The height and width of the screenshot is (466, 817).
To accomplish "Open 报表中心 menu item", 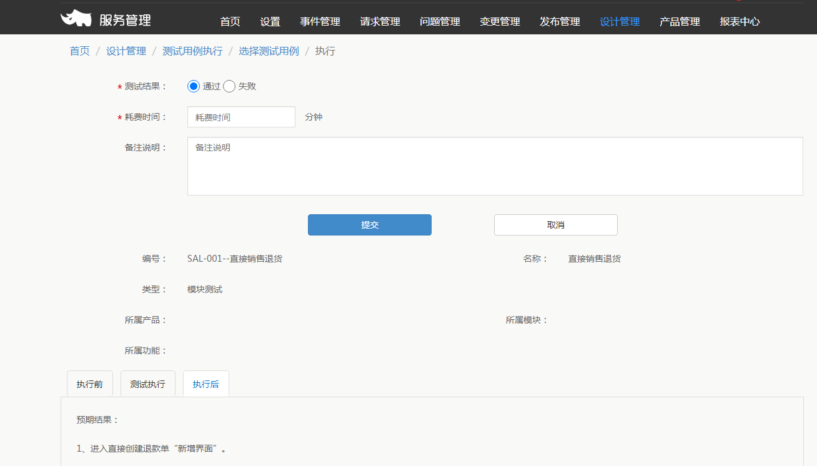I will (x=740, y=21).
